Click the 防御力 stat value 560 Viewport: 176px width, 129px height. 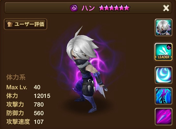click(x=39, y=113)
